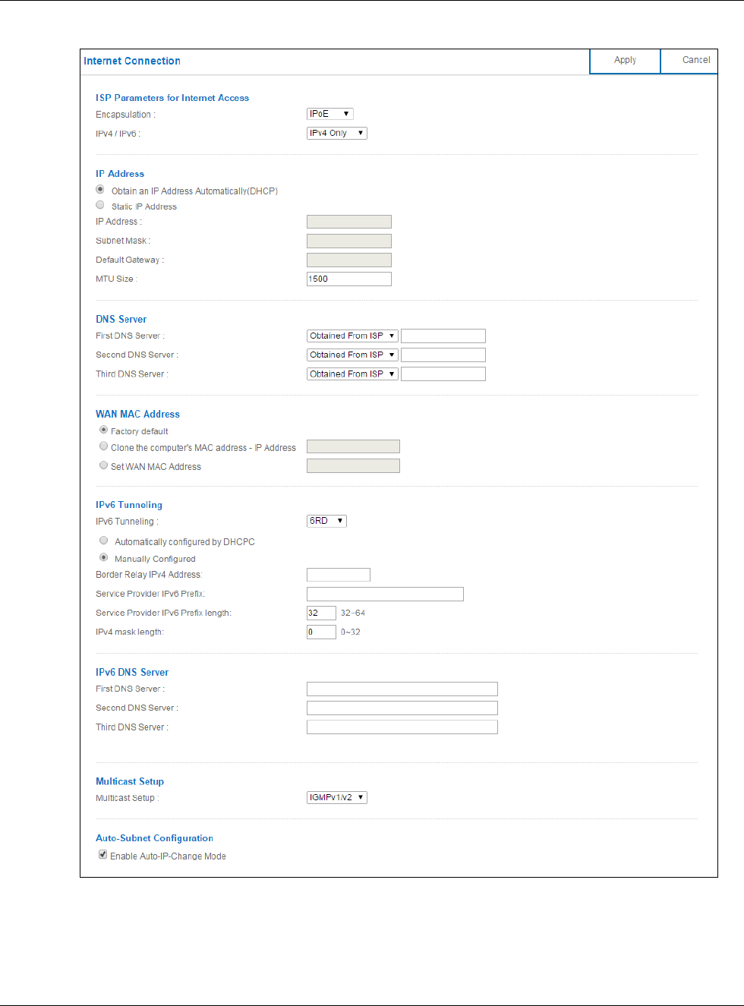744x1006 pixels.
Task: Open Second DNS Server source dropdown
Action: click(353, 355)
